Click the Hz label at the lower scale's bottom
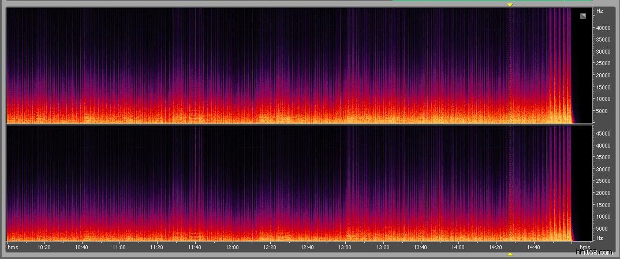The image size is (620, 259). point(600,238)
